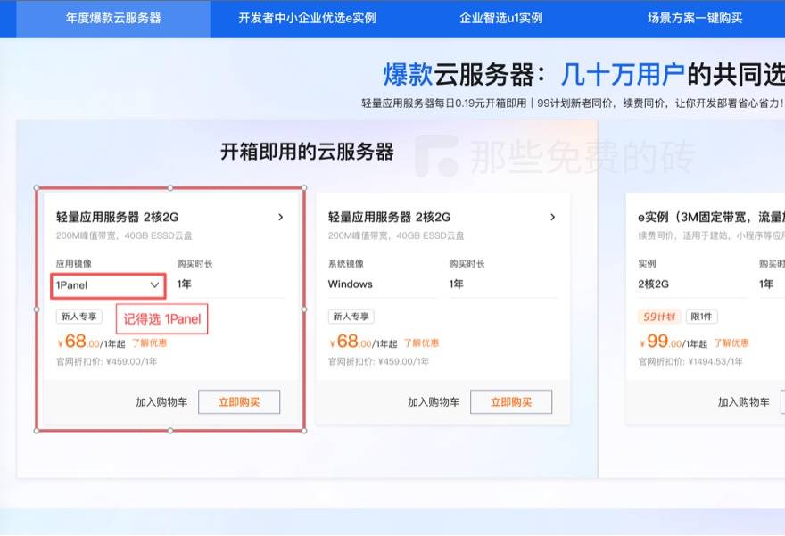Viewport: 785px width, 536px height.
Task: Select the 企业智选u1实例 tab
Action: [500, 18]
